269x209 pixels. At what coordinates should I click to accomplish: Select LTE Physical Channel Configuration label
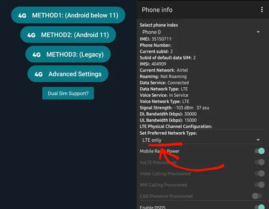pos(176,126)
